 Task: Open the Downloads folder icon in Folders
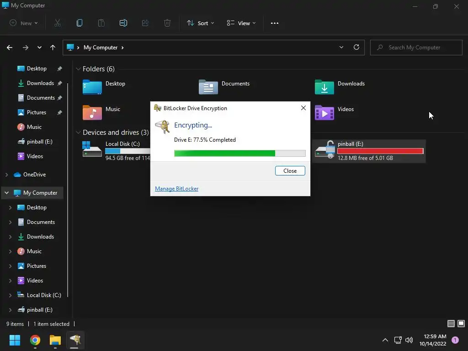point(324,87)
